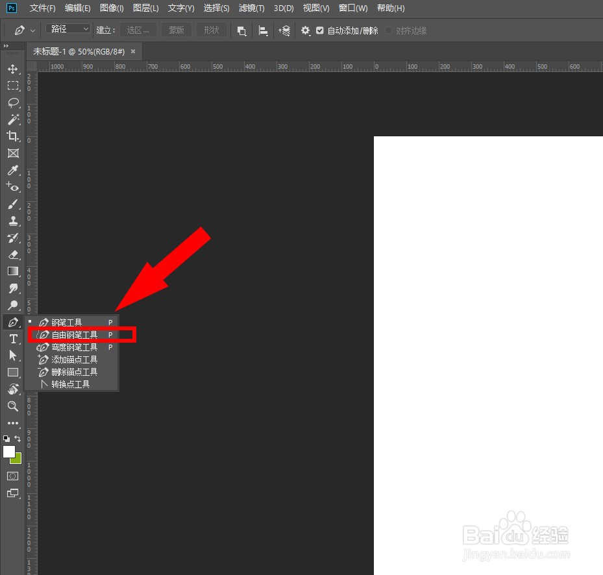
Task: Select the Pen tool in toolbar
Action: coord(13,322)
